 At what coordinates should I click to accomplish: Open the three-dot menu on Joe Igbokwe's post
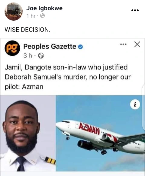point(135,10)
